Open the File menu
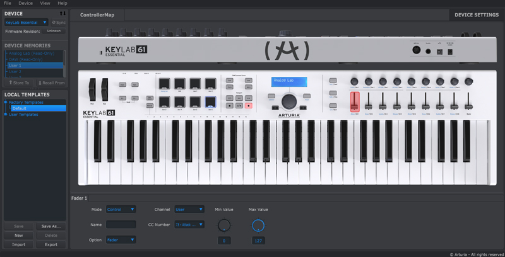Screen dimensions: 505x257 point(7,3)
